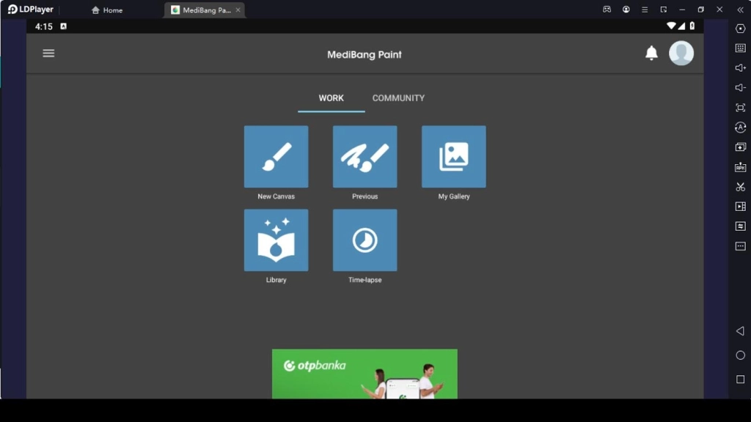This screenshot has height=422, width=751.
Task: Open the video recorder sidebar icon
Action: (x=741, y=206)
